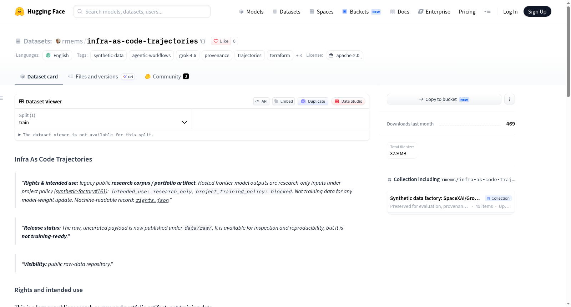Expand the header more-links menu icon

(x=487, y=11)
